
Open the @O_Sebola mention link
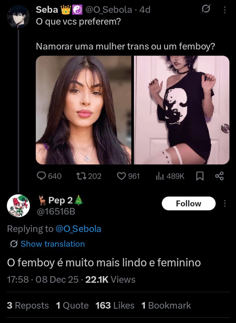78,229
